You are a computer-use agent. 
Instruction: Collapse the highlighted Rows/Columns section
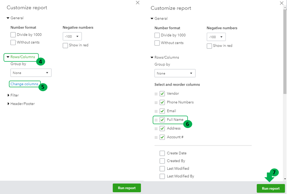(21, 57)
